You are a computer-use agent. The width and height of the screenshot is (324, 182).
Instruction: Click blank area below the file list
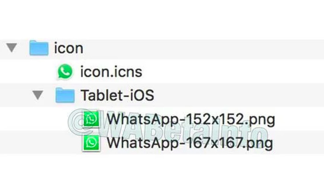162,168
